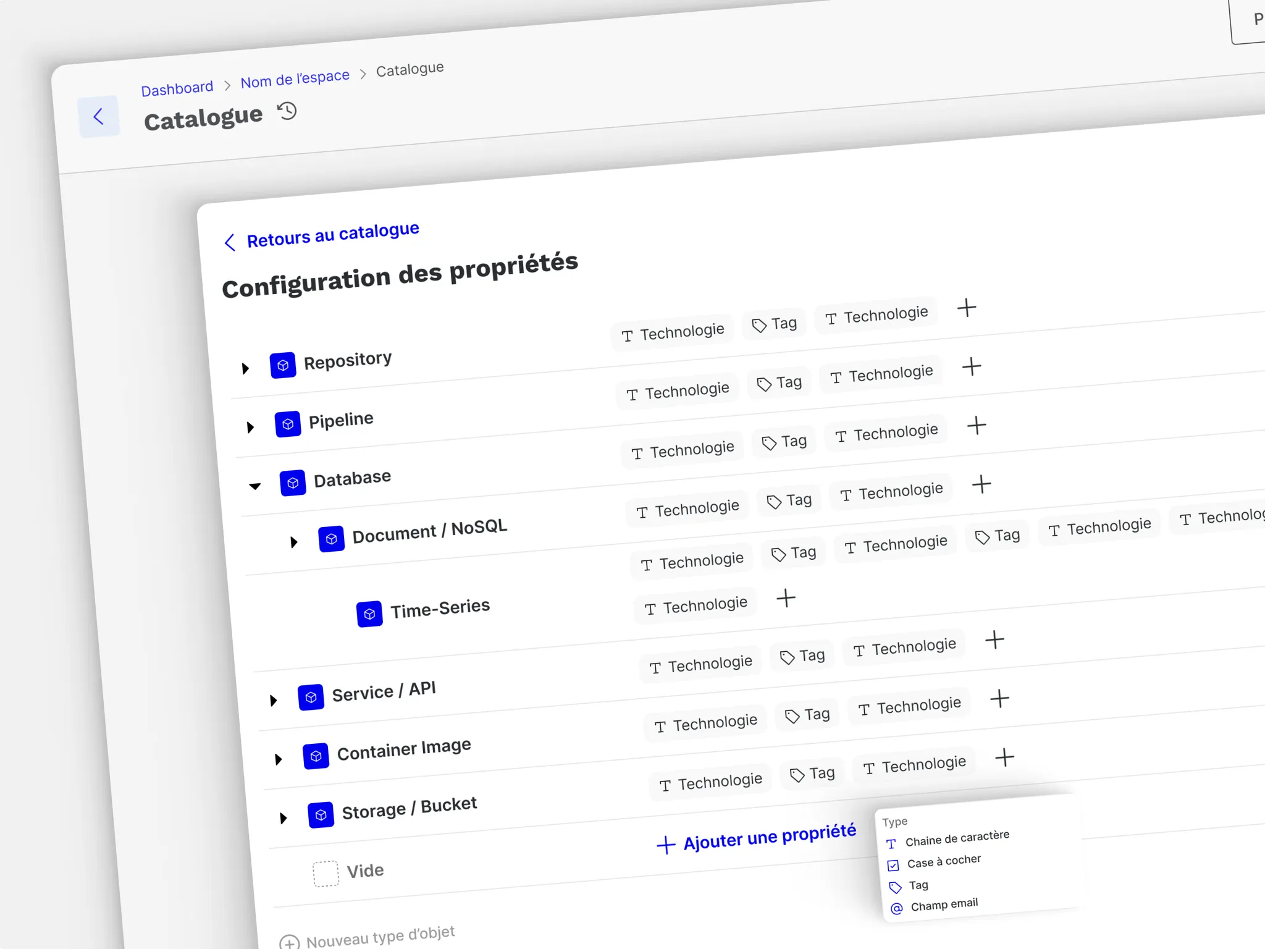Screen dimensions: 1265x949
Task: Click the plus icon in Document / NoSQL row
Action: [981, 484]
